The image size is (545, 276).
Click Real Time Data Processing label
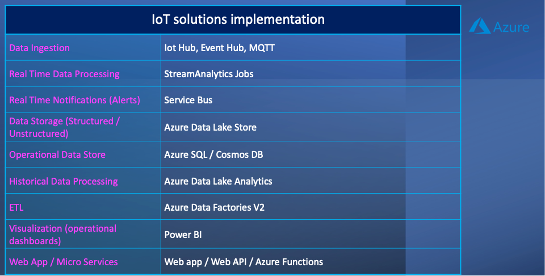[x=64, y=74]
